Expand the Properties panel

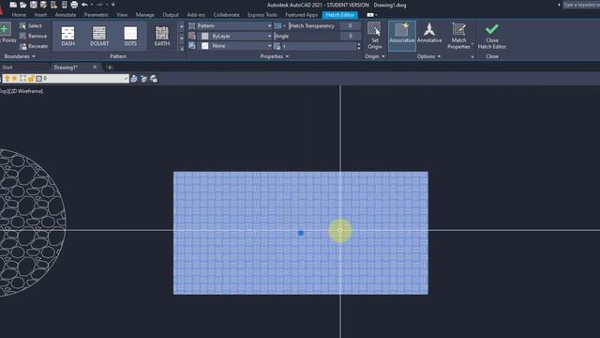point(275,56)
